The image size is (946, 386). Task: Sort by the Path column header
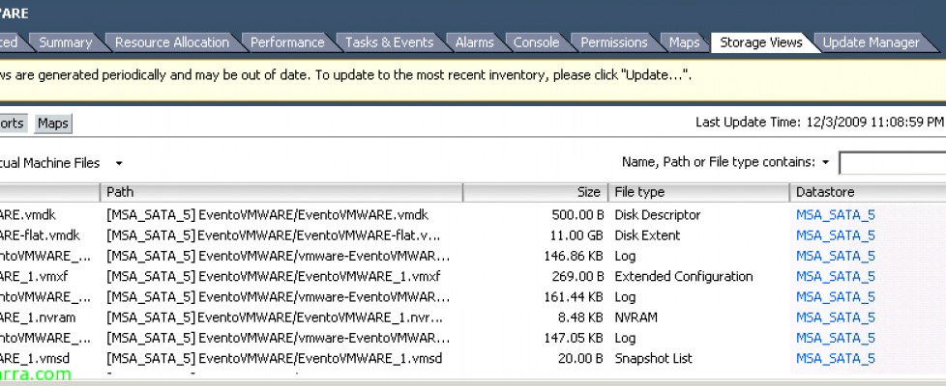click(281, 193)
